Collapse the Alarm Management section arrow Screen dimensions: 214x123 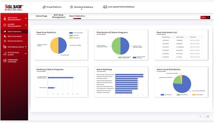click(26, 25)
